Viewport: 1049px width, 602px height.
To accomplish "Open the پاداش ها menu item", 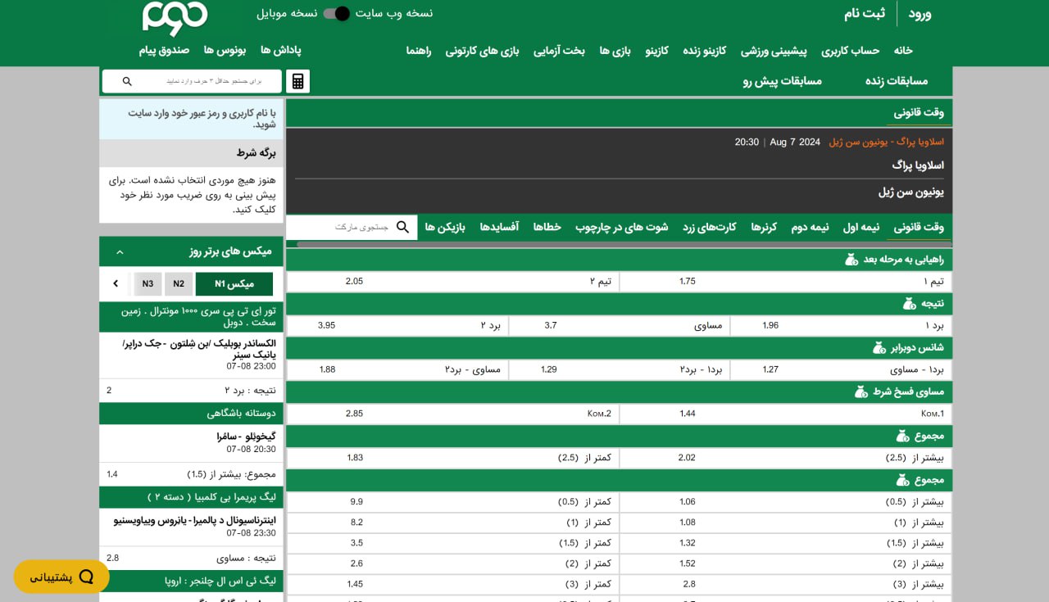I will [281, 50].
